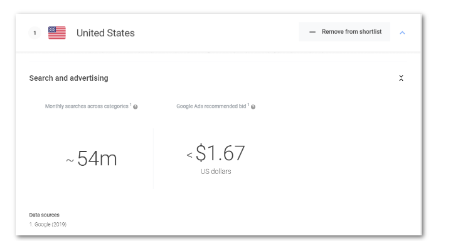Click the Monthly searches across categories label

tap(87, 106)
